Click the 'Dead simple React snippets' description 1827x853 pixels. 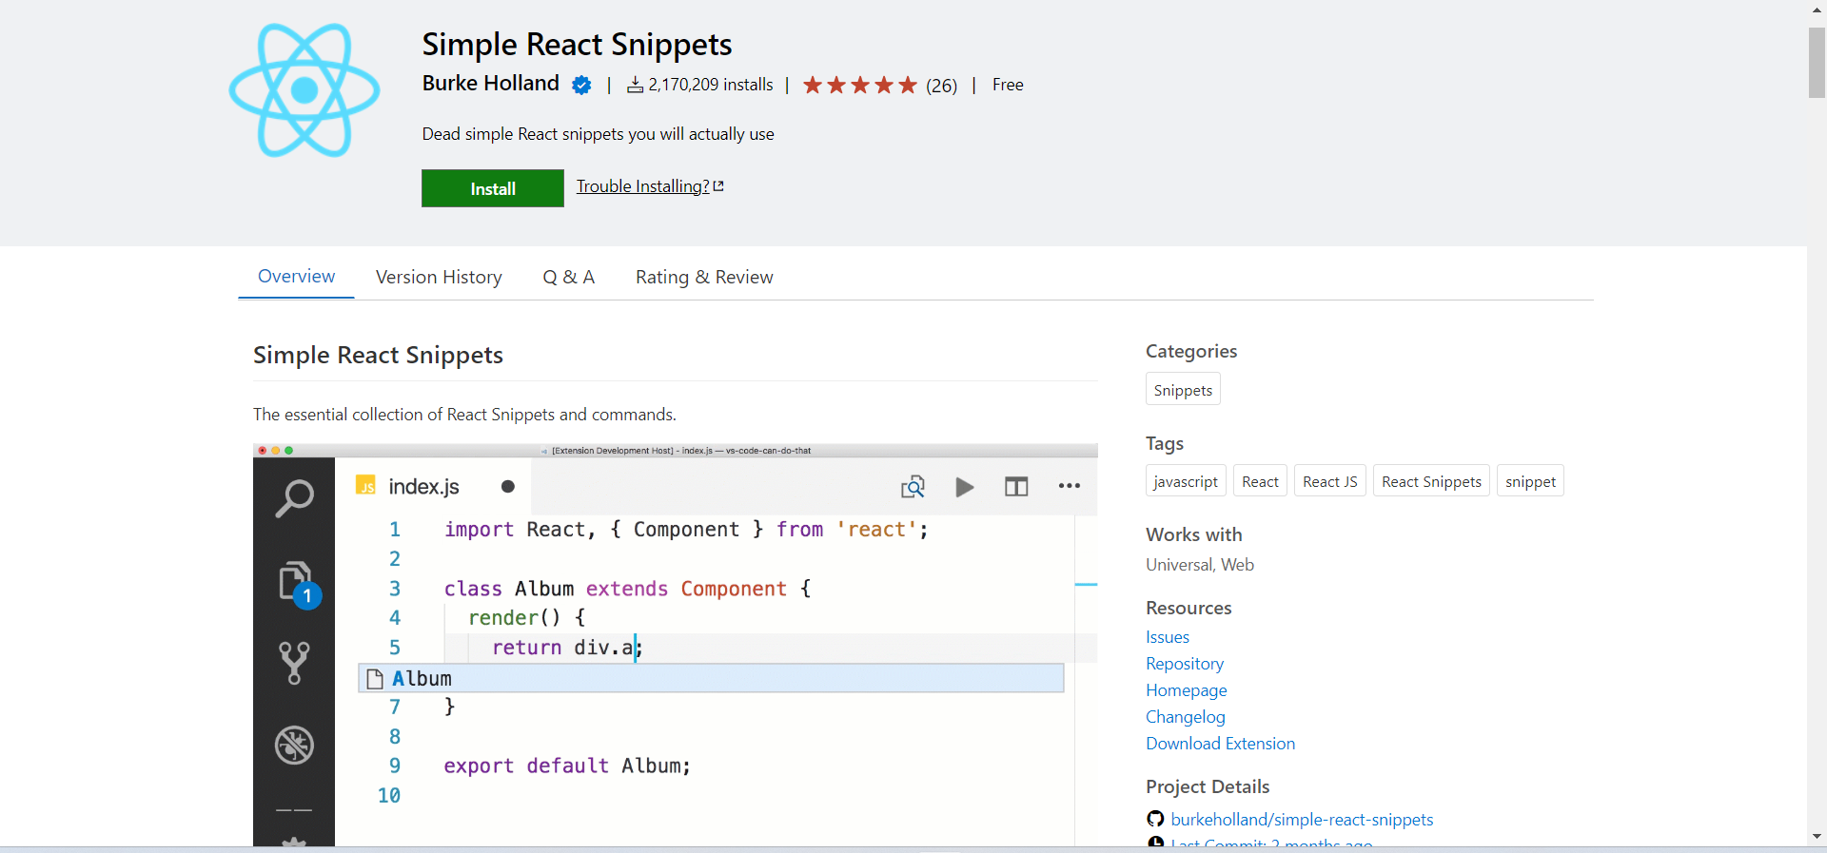(599, 134)
